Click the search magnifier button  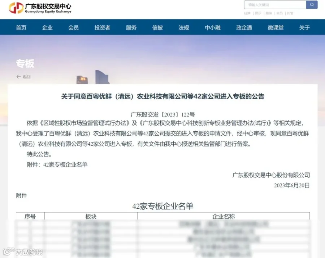click(312, 5)
